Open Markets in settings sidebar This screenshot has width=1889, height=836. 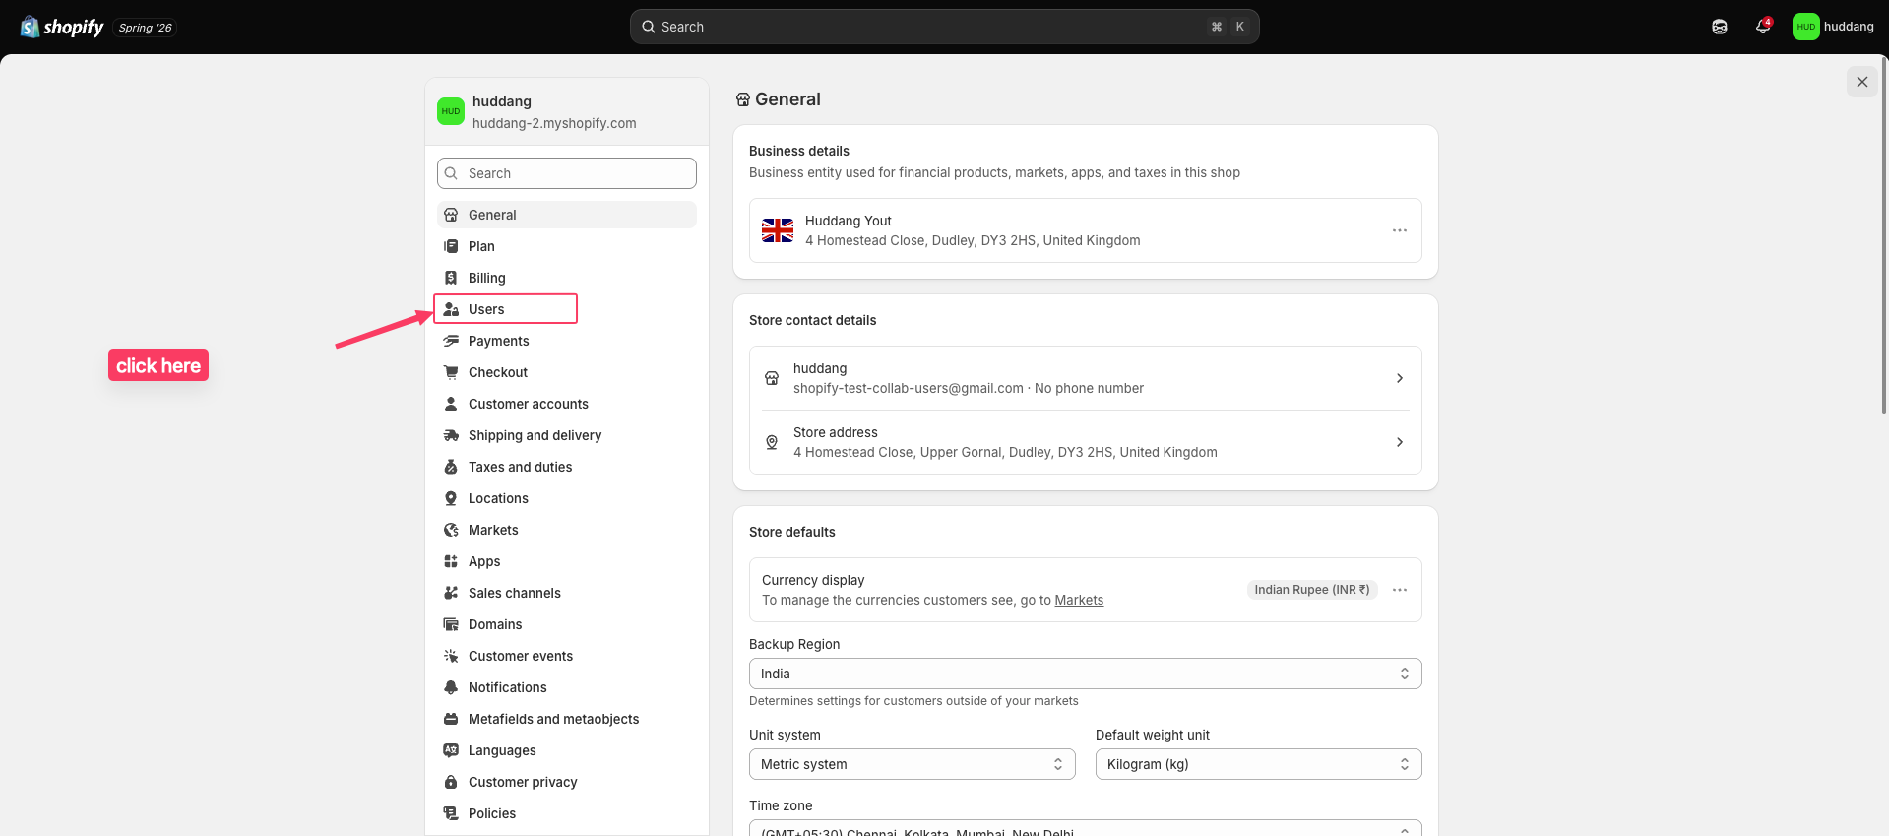point(567,530)
